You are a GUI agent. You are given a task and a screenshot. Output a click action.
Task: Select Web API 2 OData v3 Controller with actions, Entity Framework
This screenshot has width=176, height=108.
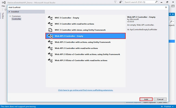click(x=87, y=54)
